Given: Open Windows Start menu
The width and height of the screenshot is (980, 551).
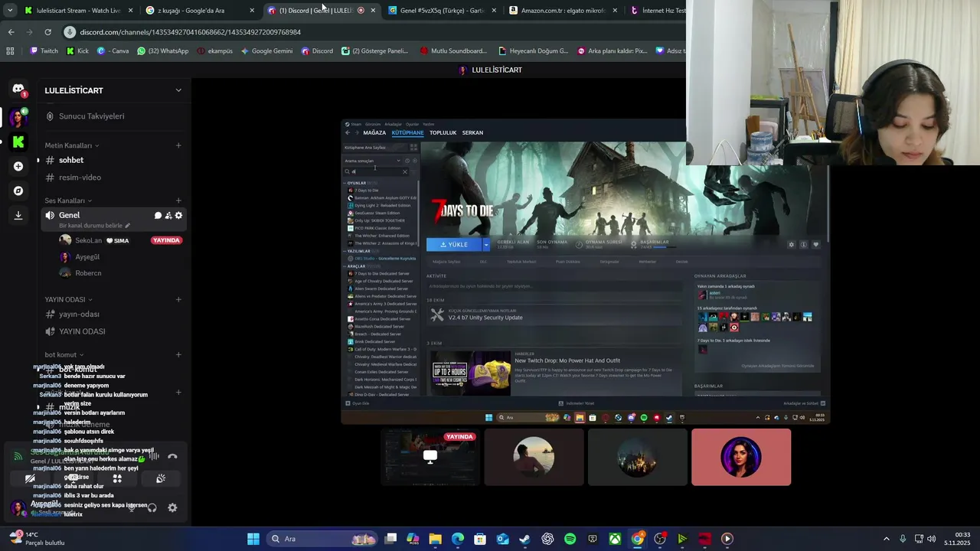Looking at the screenshot, I should (253, 539).
